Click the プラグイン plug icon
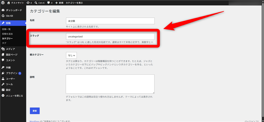This screenshot has height=122, width=264. pos(3,73)
